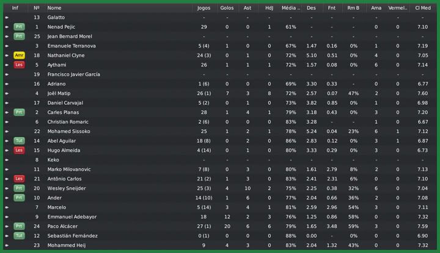Click the Ast column header
Viewport: 440px width, 253px height.
click(248, 8)
